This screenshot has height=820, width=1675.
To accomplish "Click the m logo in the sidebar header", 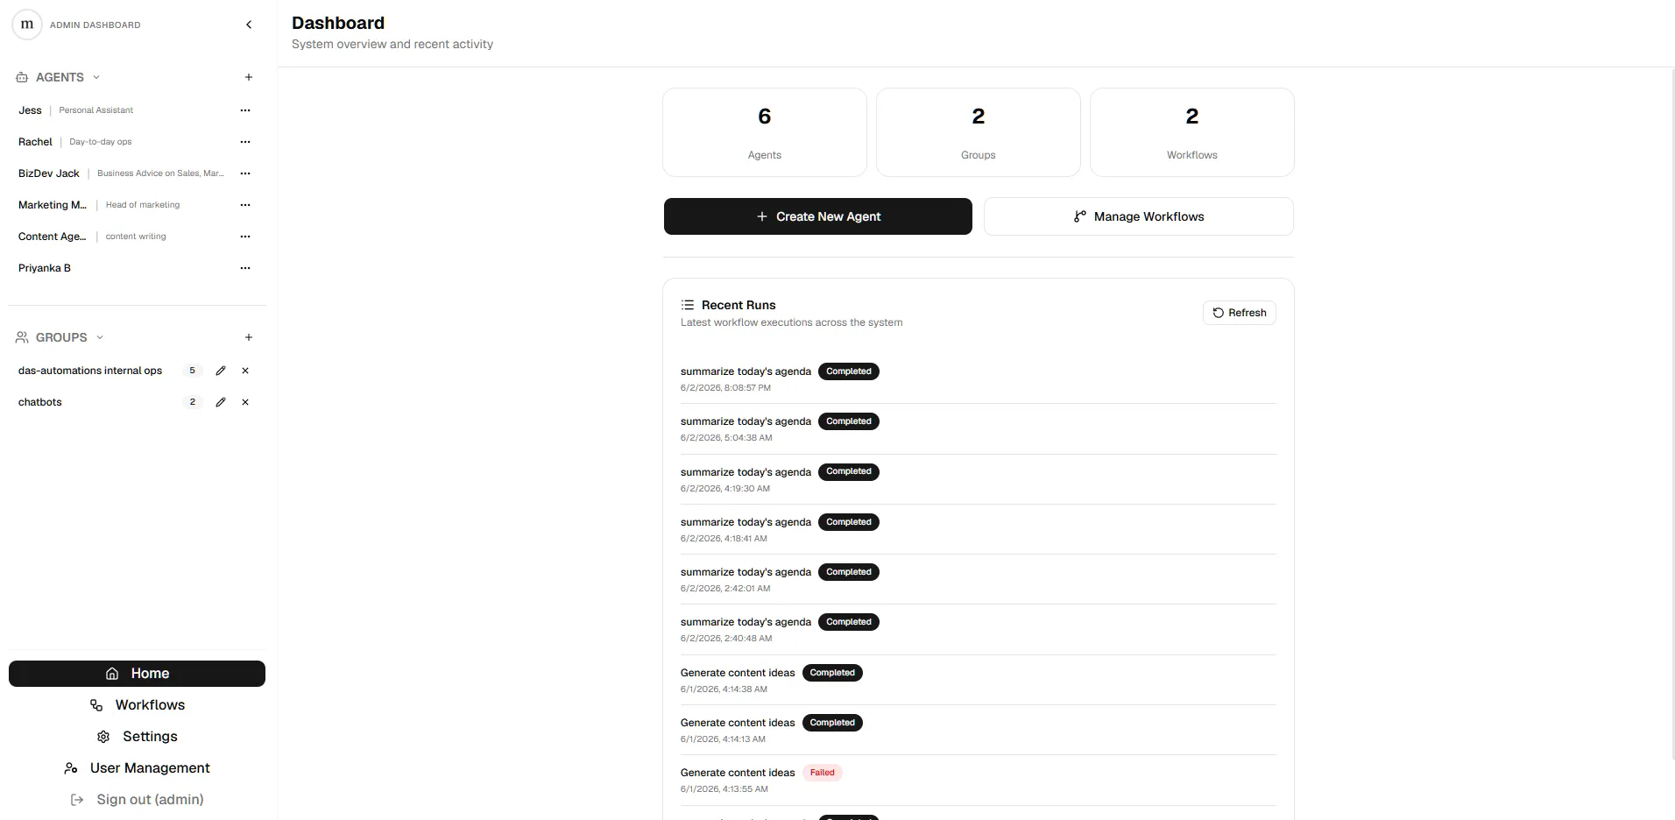I will click(x=27, y=25).
